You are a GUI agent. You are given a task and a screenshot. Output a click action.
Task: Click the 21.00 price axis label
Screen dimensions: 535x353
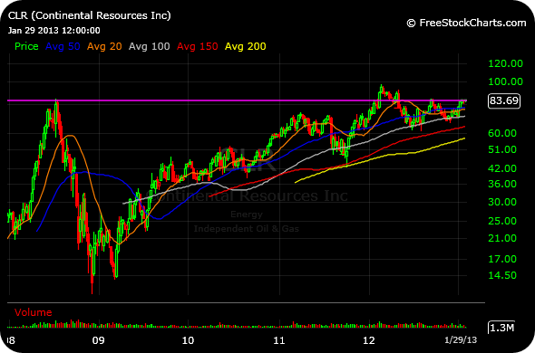tap(502, 238)
